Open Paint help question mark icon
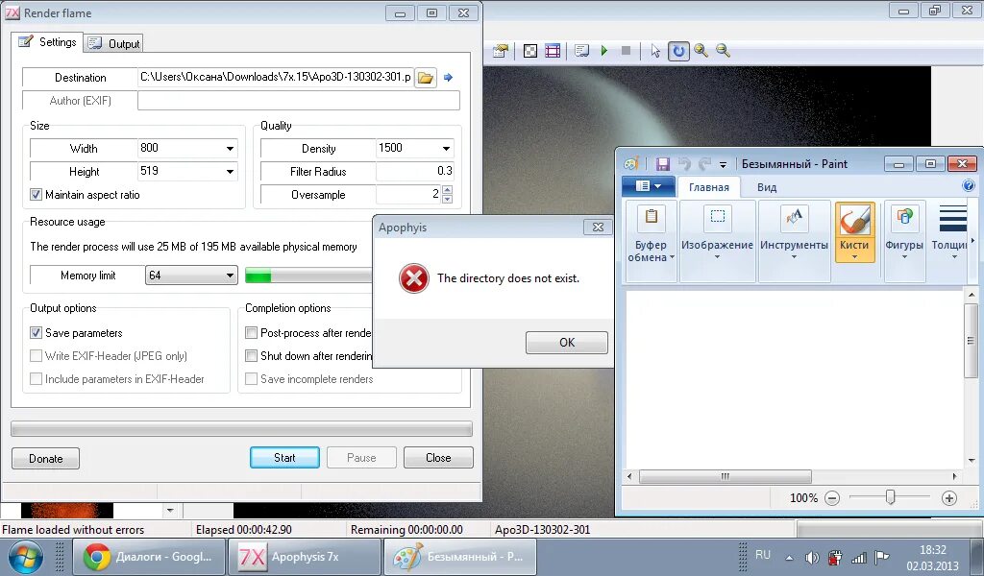Image resolution: width=984 pixels, height=576 pixels. click(x=969, y=185)
